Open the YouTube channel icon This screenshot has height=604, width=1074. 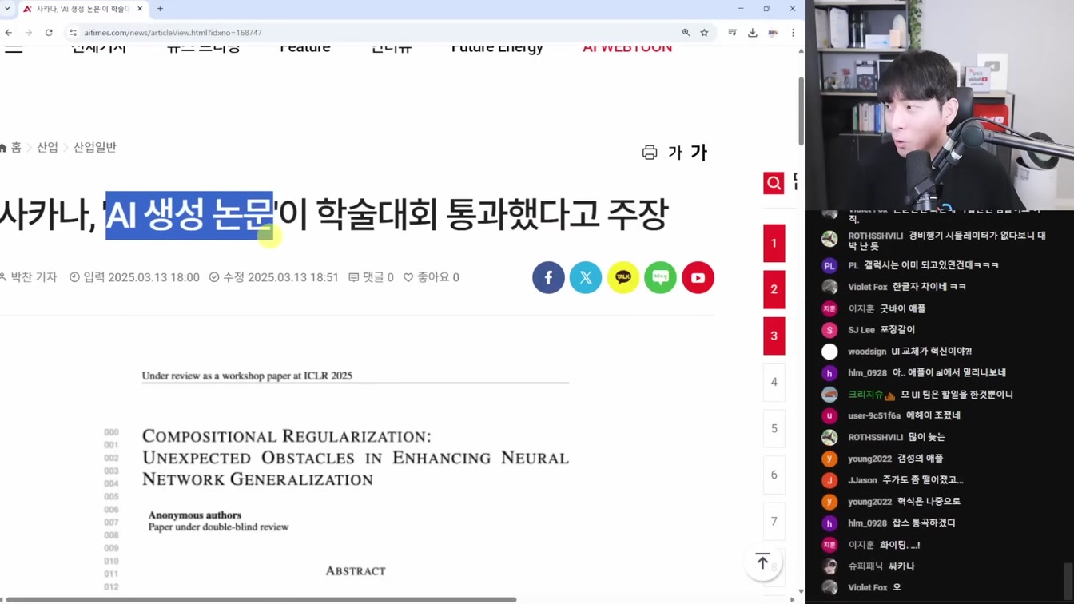(x=698, y=277)
